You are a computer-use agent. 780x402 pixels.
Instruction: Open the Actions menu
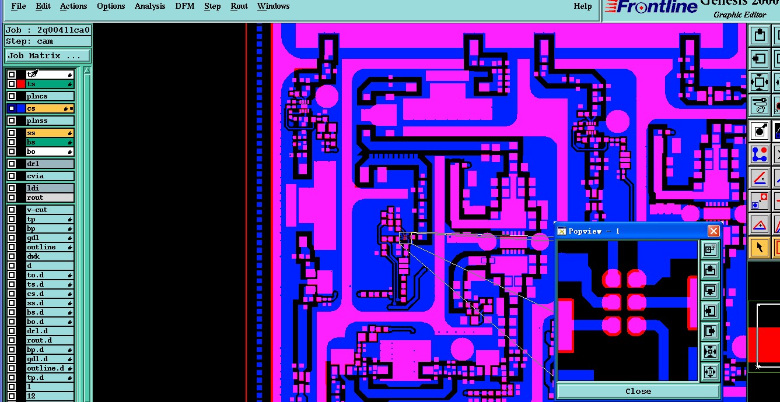[x=74, y=6]
